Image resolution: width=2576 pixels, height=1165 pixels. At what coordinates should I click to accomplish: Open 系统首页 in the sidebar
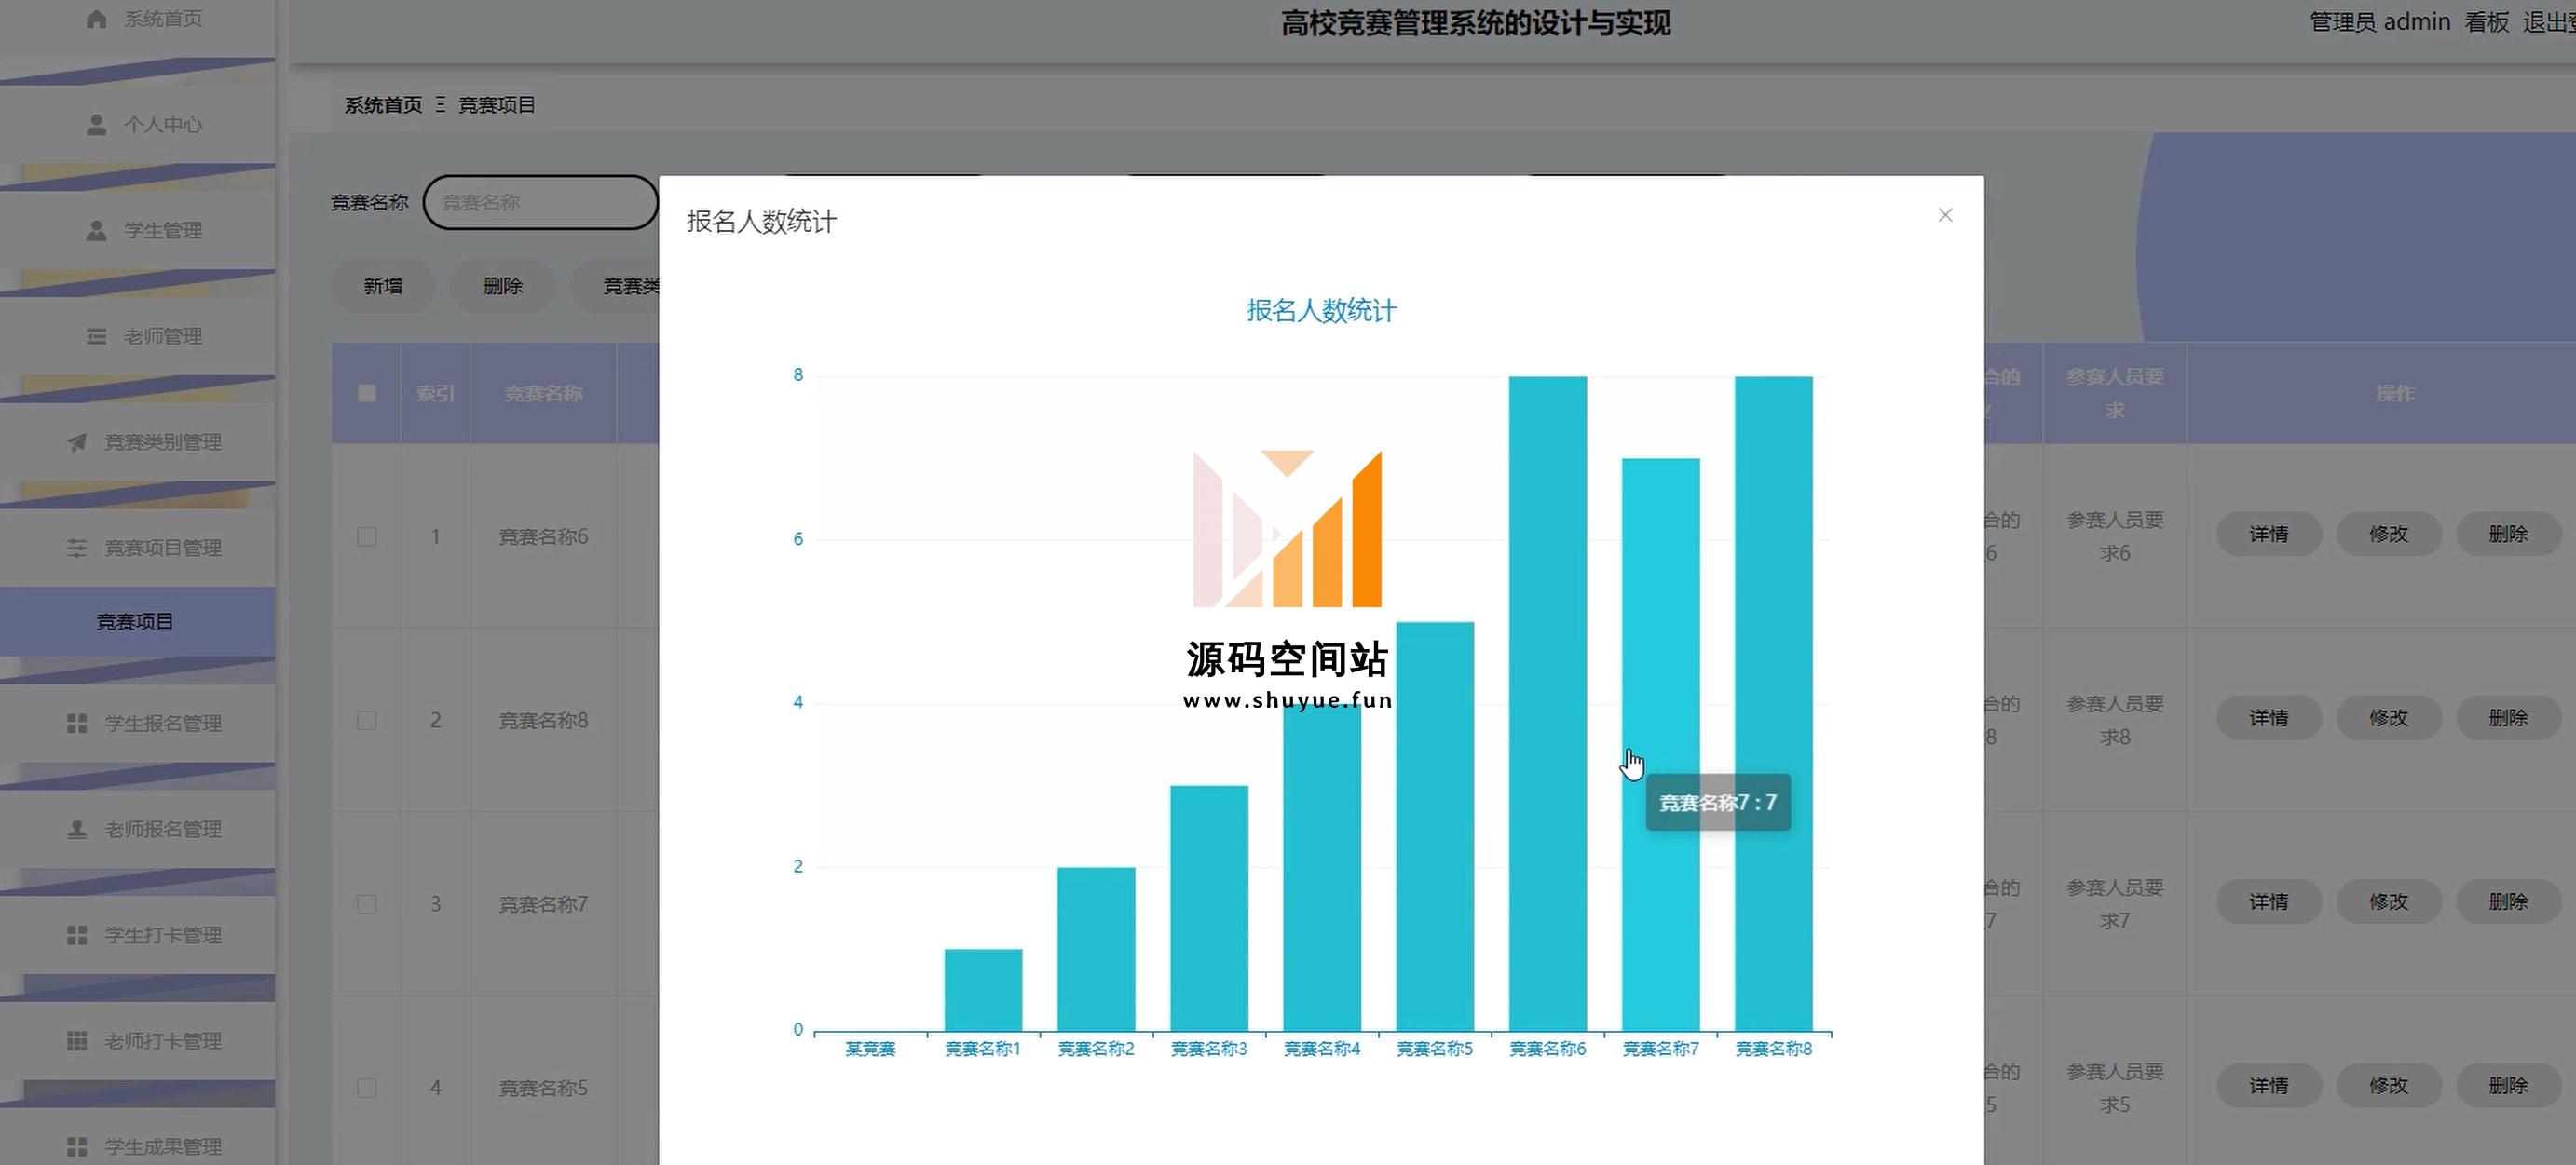[x=138, y=19]
